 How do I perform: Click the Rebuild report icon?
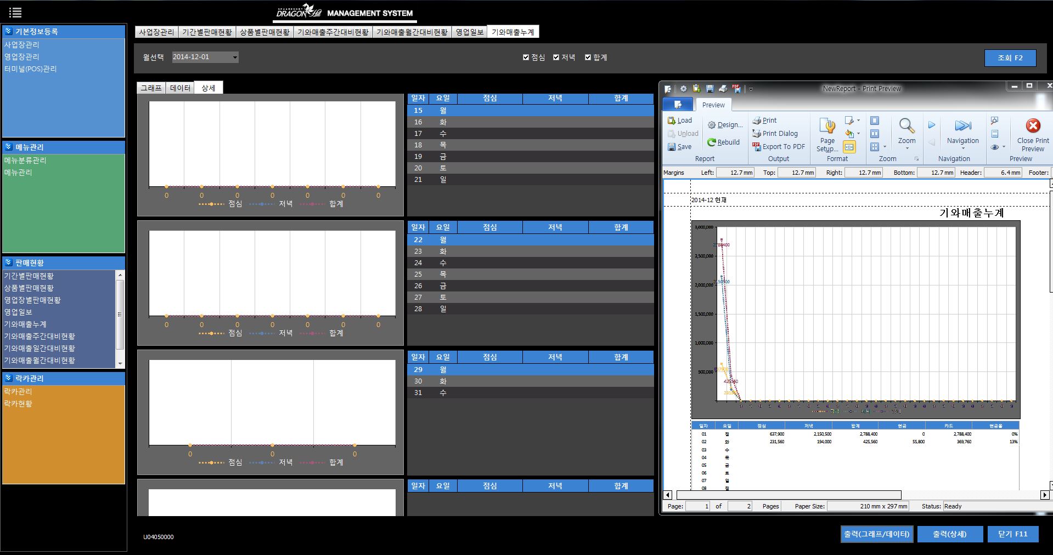click(712, 142)
